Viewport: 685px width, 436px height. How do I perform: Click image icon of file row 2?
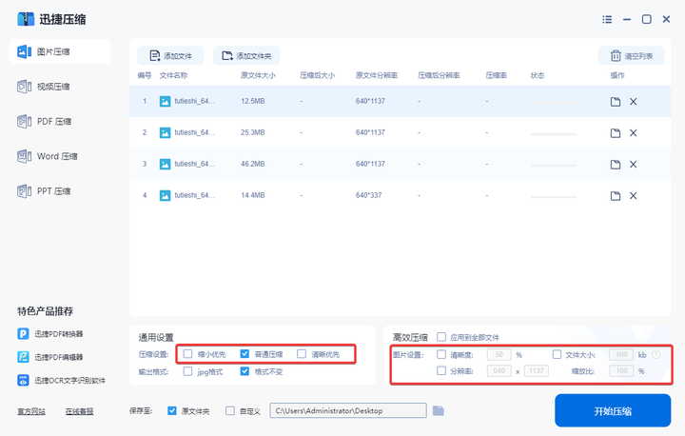pos(165,132)
